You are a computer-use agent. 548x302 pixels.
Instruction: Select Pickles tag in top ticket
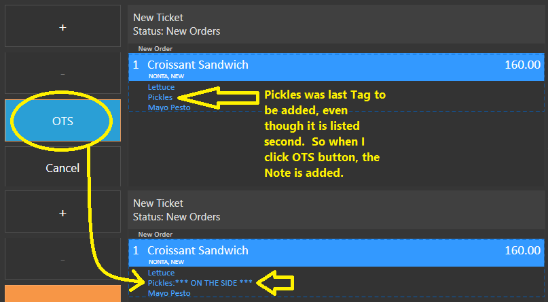pos(160,97)
